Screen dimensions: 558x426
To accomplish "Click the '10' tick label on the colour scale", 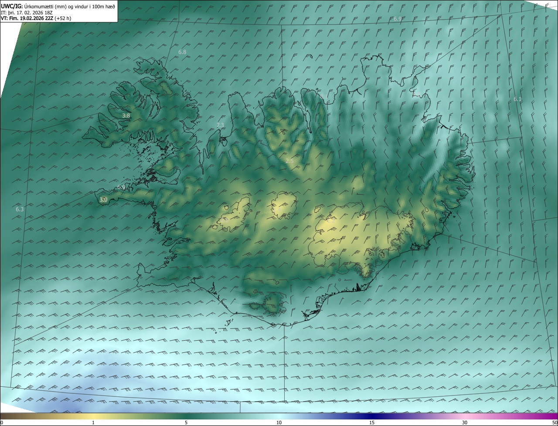I will pos(279,423).
